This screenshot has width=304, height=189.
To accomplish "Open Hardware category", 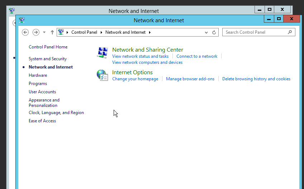I will pos(38,75).
